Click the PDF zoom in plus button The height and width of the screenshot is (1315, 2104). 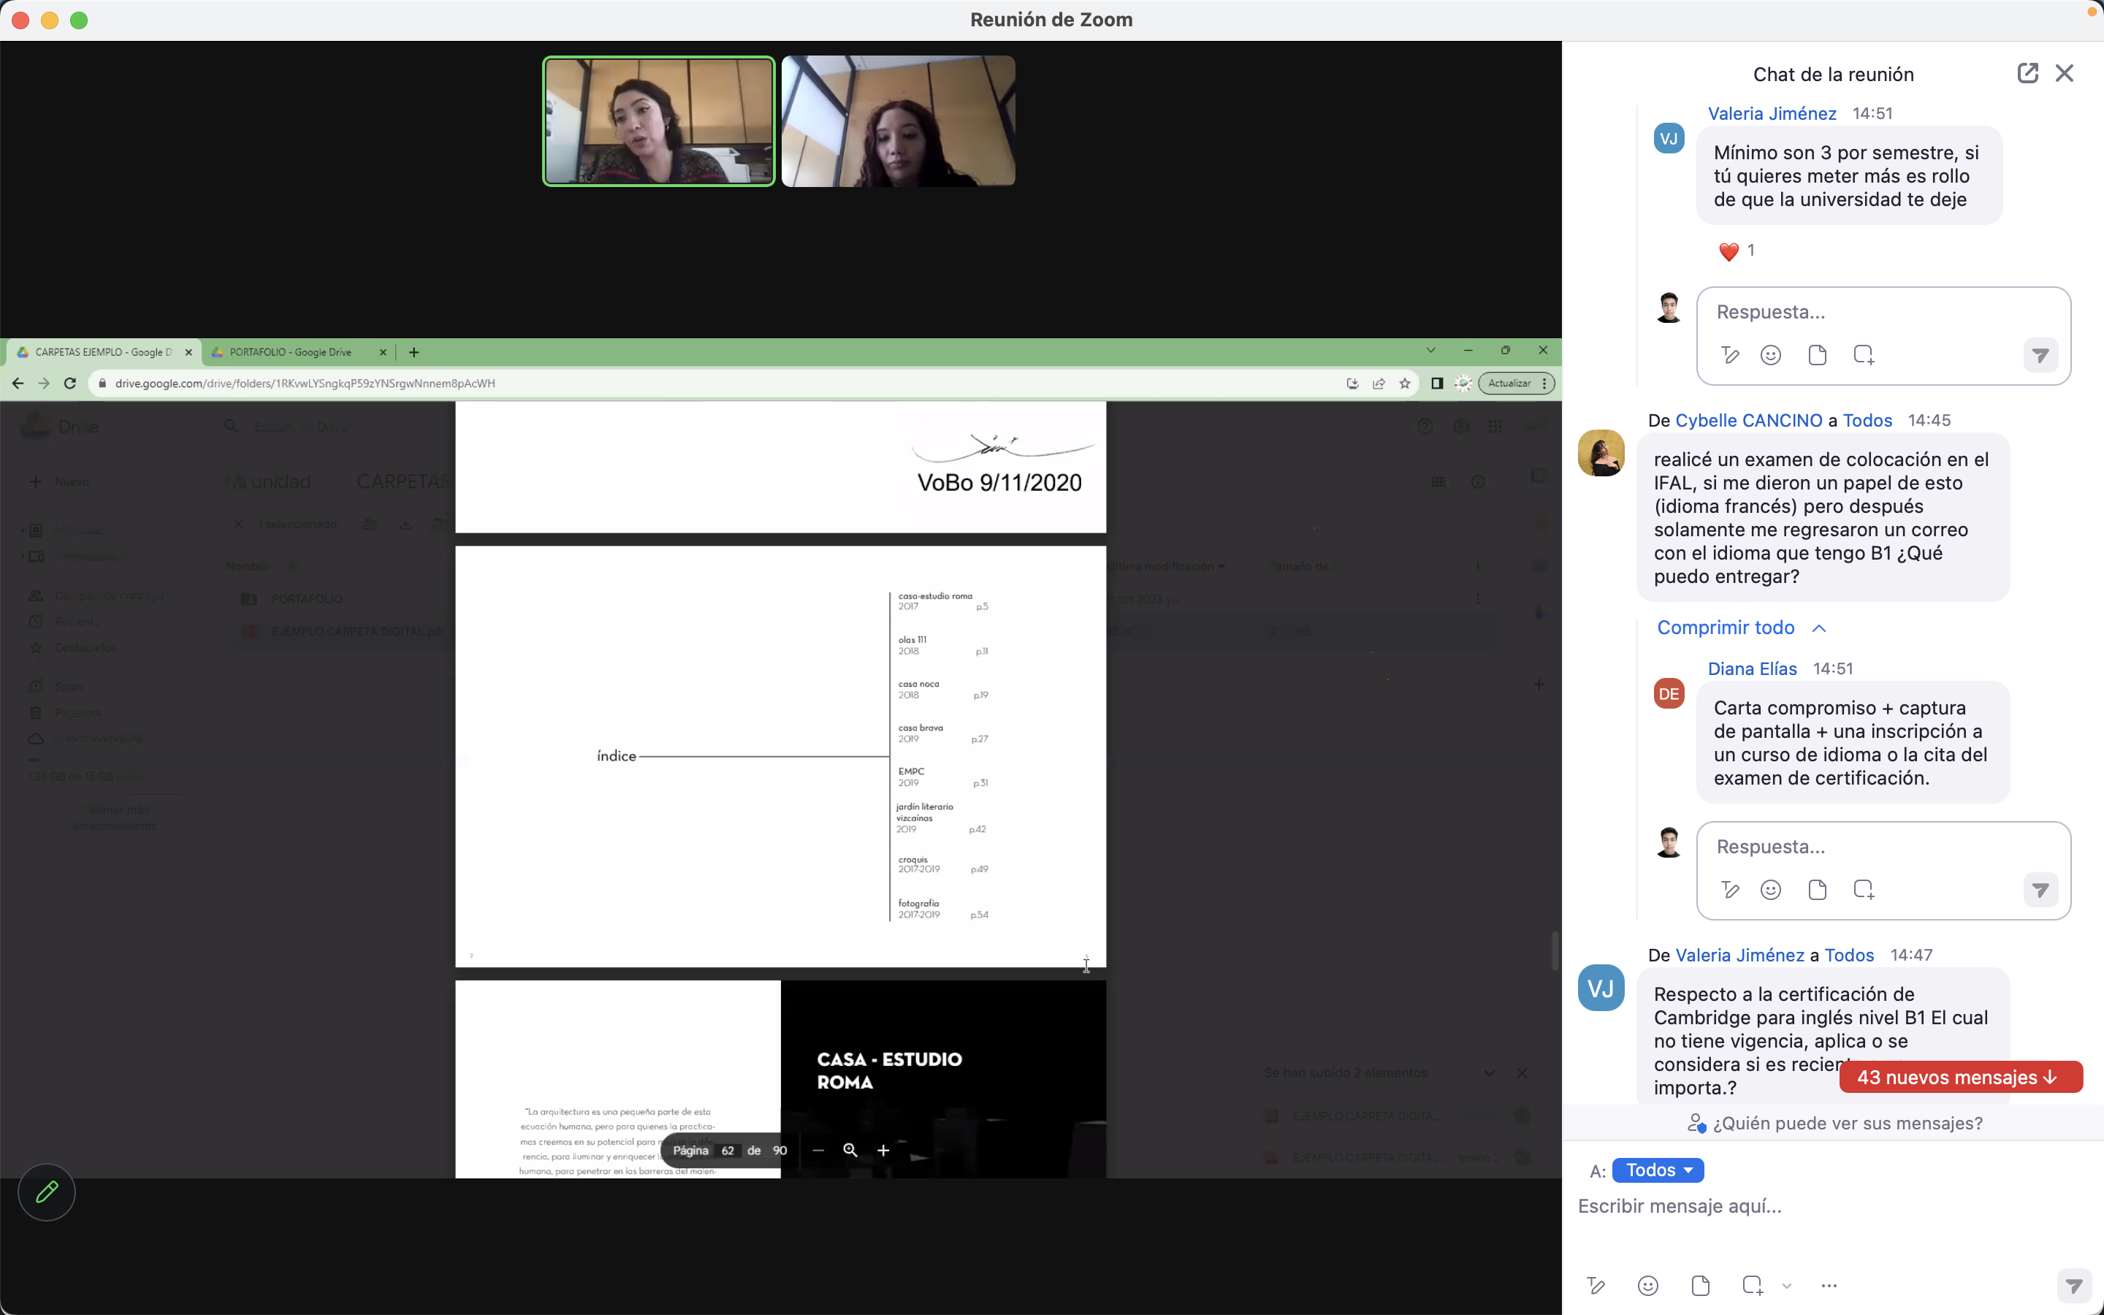click(883, 1151)
